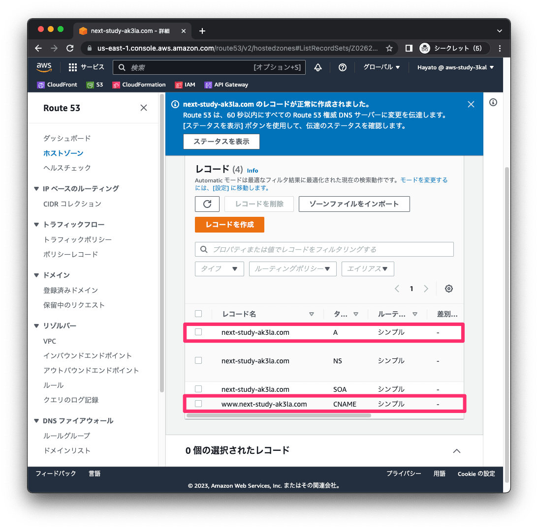This screenshot has width=538, height=529.
Task: Expand the selected records details panel
Action: click(x=457, y=451)
